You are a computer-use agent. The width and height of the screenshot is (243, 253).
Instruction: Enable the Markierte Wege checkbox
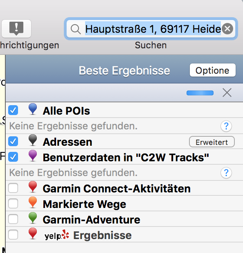coord(13,203)
